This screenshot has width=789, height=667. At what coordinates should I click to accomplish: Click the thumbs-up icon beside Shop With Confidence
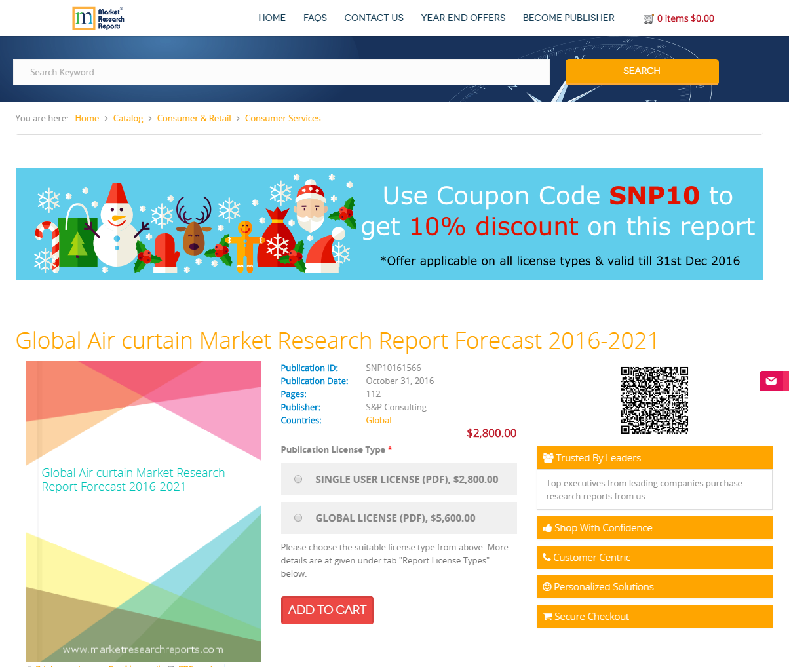(x=547, y=528)
